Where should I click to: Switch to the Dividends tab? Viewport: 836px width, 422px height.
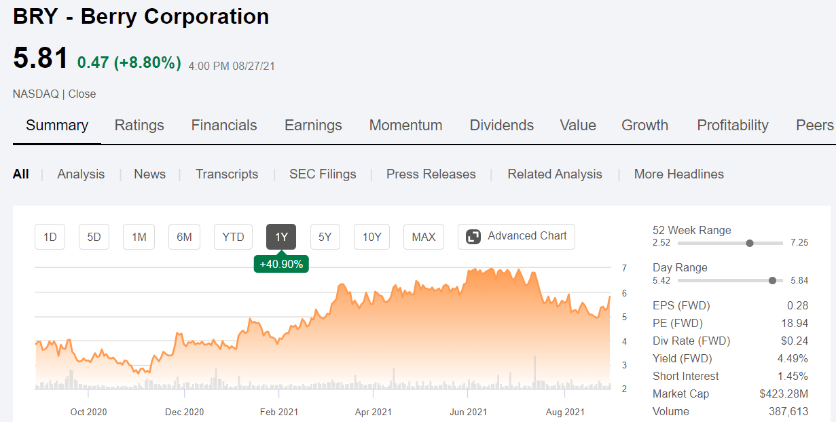[501, 125]
